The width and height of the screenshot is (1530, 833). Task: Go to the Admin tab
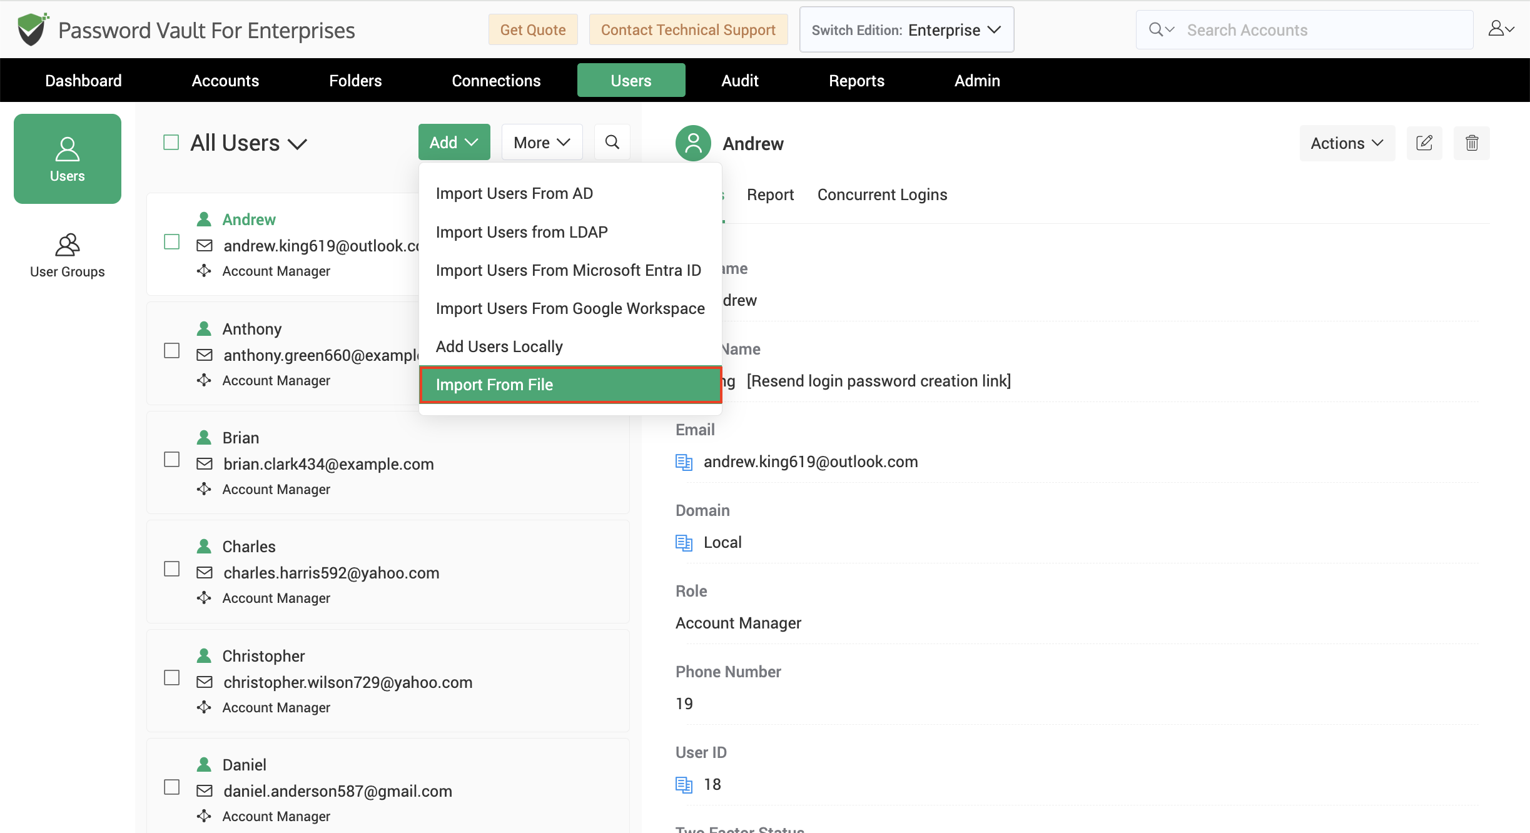click(977, 81)
